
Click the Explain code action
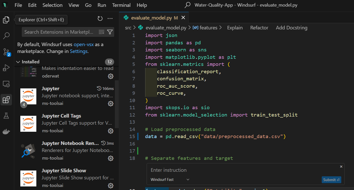click(235, 28)
